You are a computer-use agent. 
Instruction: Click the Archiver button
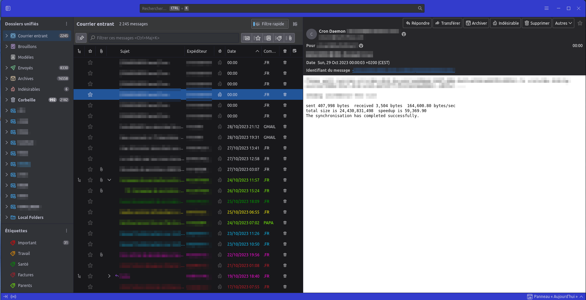tap(476, 23)
